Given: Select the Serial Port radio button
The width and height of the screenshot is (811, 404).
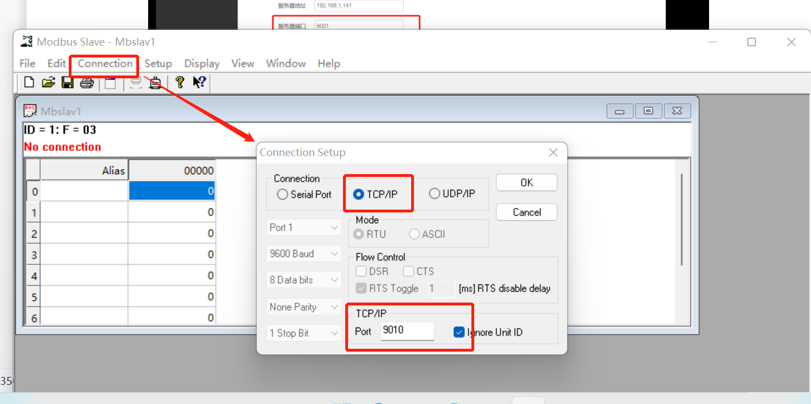Looking at the screenshot, I should 282,194.
